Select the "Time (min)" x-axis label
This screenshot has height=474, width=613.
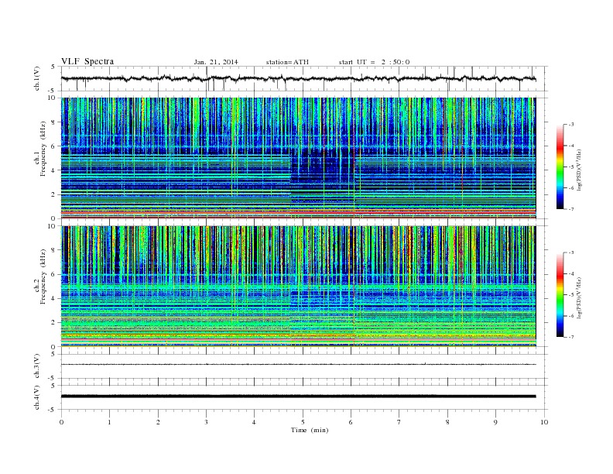310,430
